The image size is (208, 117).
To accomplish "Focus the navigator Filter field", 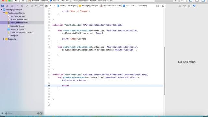I will (x=22, y=113).
